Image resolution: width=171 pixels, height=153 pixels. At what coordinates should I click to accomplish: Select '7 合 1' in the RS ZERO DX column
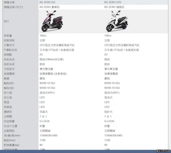[x=43, y=117]
